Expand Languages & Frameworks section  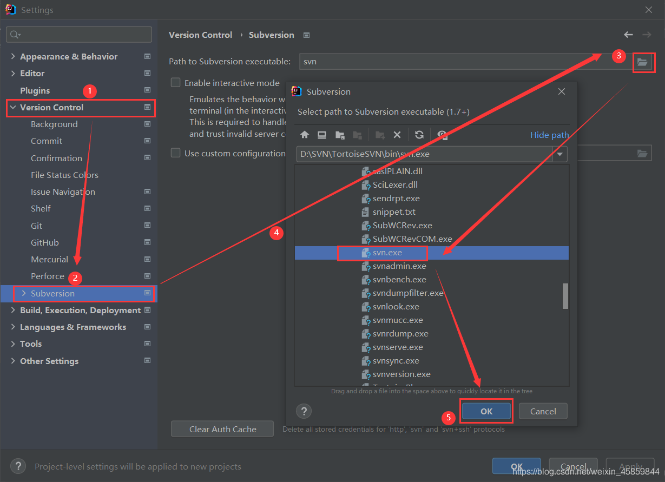pyautogui.click(x=13, y=327)
